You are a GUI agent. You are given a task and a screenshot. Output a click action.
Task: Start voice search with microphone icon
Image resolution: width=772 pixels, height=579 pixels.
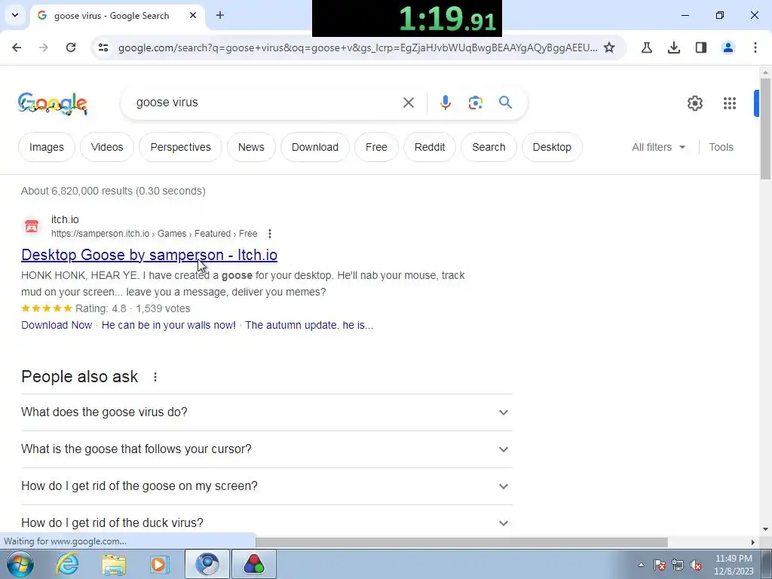coord(445,103)
